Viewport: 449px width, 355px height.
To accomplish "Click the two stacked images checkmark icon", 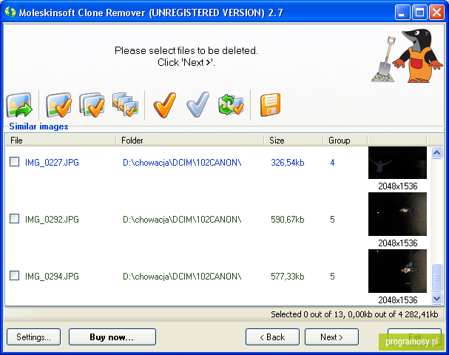I will click(92, 105).
